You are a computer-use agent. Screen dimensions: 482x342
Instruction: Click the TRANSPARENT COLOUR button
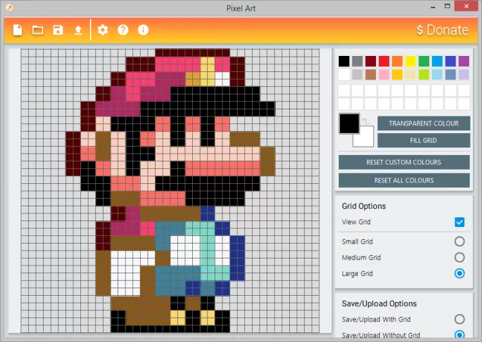tap(424, 123)
